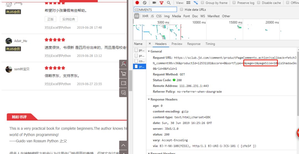Toggle the waterfall overview icon
This screenshot has width=299, height=154.
[196, 3]
